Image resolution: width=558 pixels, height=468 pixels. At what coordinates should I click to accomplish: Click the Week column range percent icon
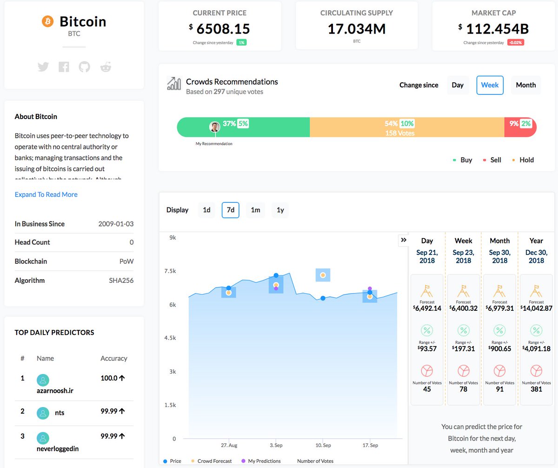click(463, 331)
